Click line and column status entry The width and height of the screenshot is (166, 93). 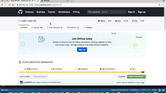tap(120, 90)
